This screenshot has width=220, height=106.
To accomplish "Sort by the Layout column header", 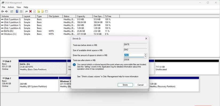I will coord(29,16).
